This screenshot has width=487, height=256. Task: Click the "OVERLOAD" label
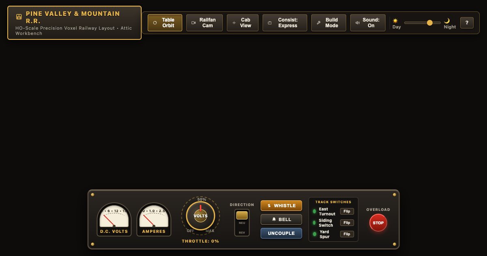tap(378, 210)
